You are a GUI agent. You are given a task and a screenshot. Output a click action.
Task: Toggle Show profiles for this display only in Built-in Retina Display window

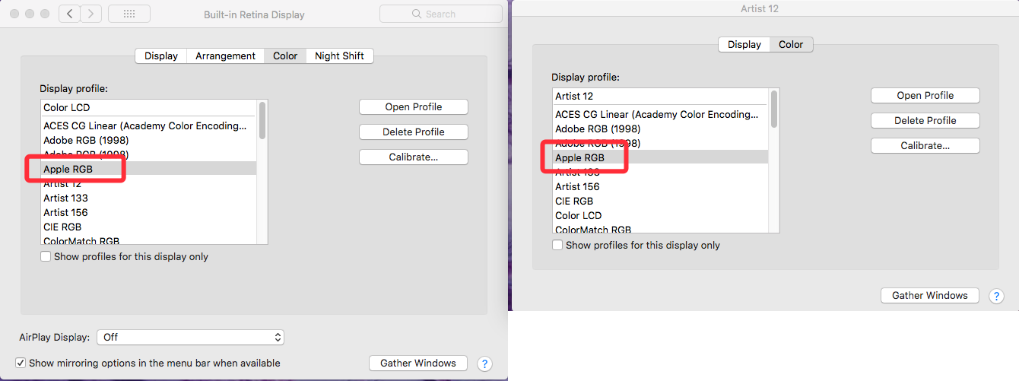point(46,257)
